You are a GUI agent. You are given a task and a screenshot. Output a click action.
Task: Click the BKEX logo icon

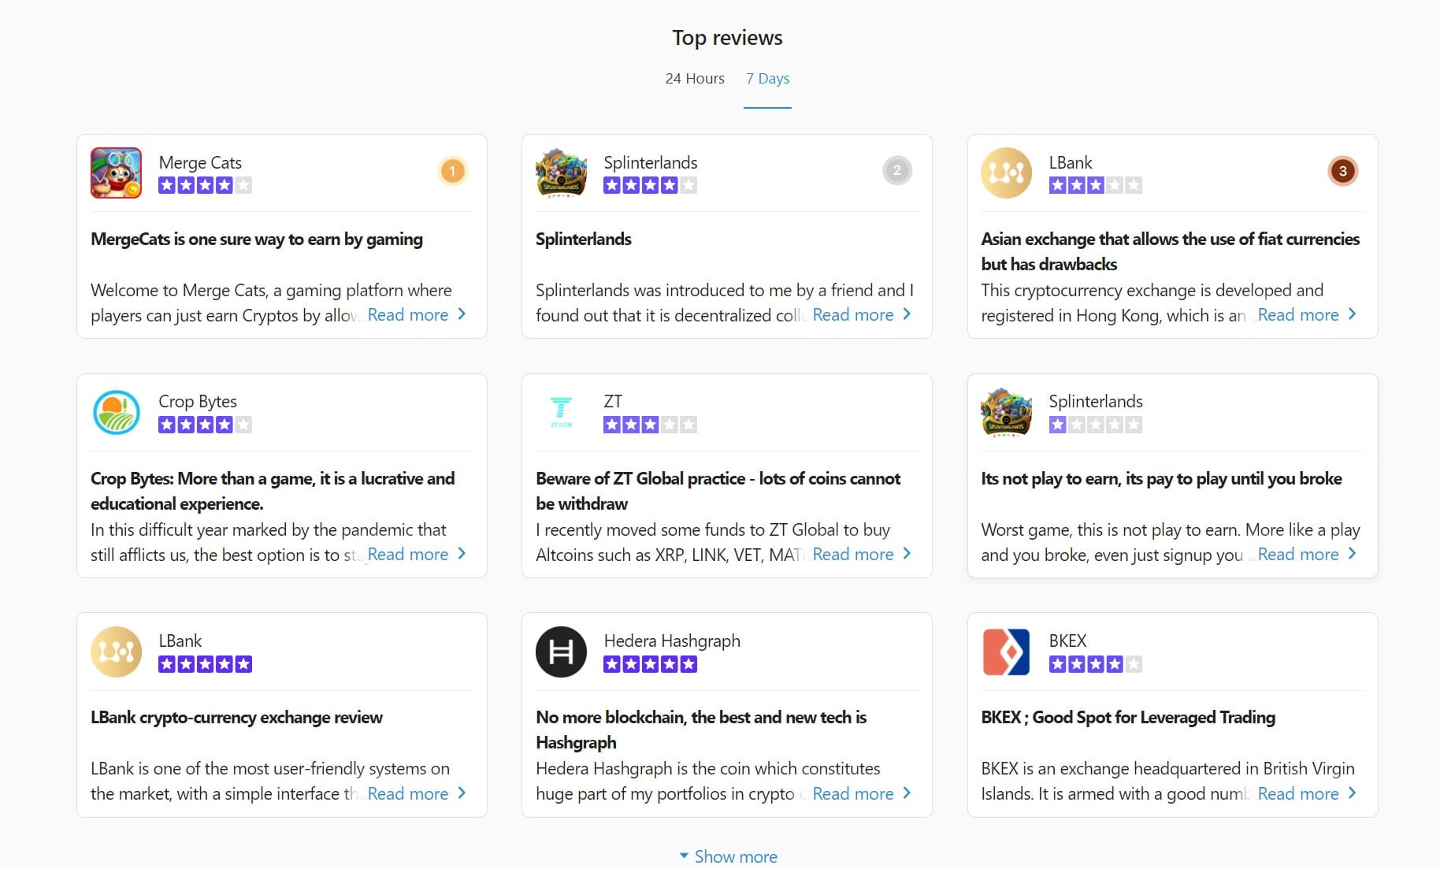pos(1006,652)
